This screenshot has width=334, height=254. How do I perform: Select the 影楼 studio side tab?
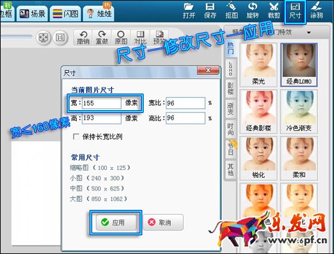[x=230, y=88]
